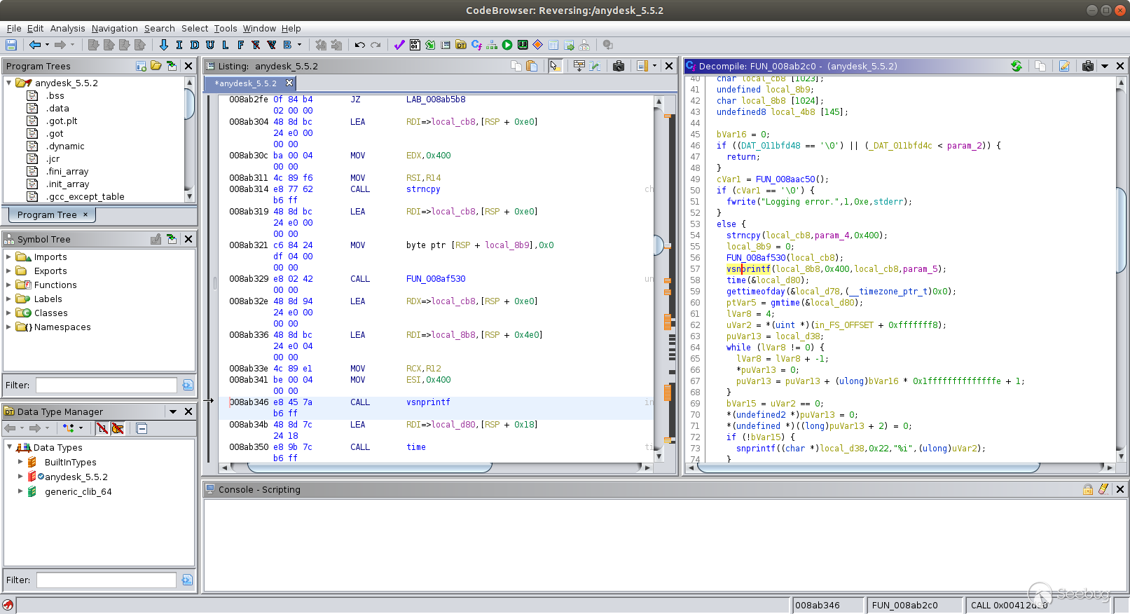Click Listing snapshot camera icon
Viewport: 1130px width, 614px height.
tap(619, 66)
